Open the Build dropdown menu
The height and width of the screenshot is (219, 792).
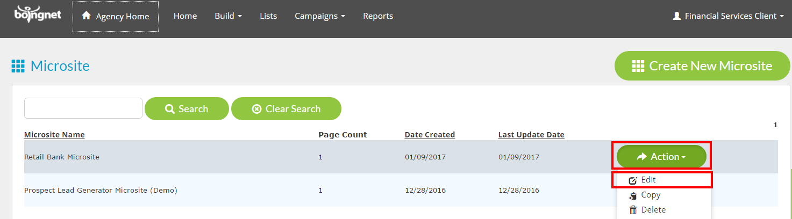(x=228, y=16)
